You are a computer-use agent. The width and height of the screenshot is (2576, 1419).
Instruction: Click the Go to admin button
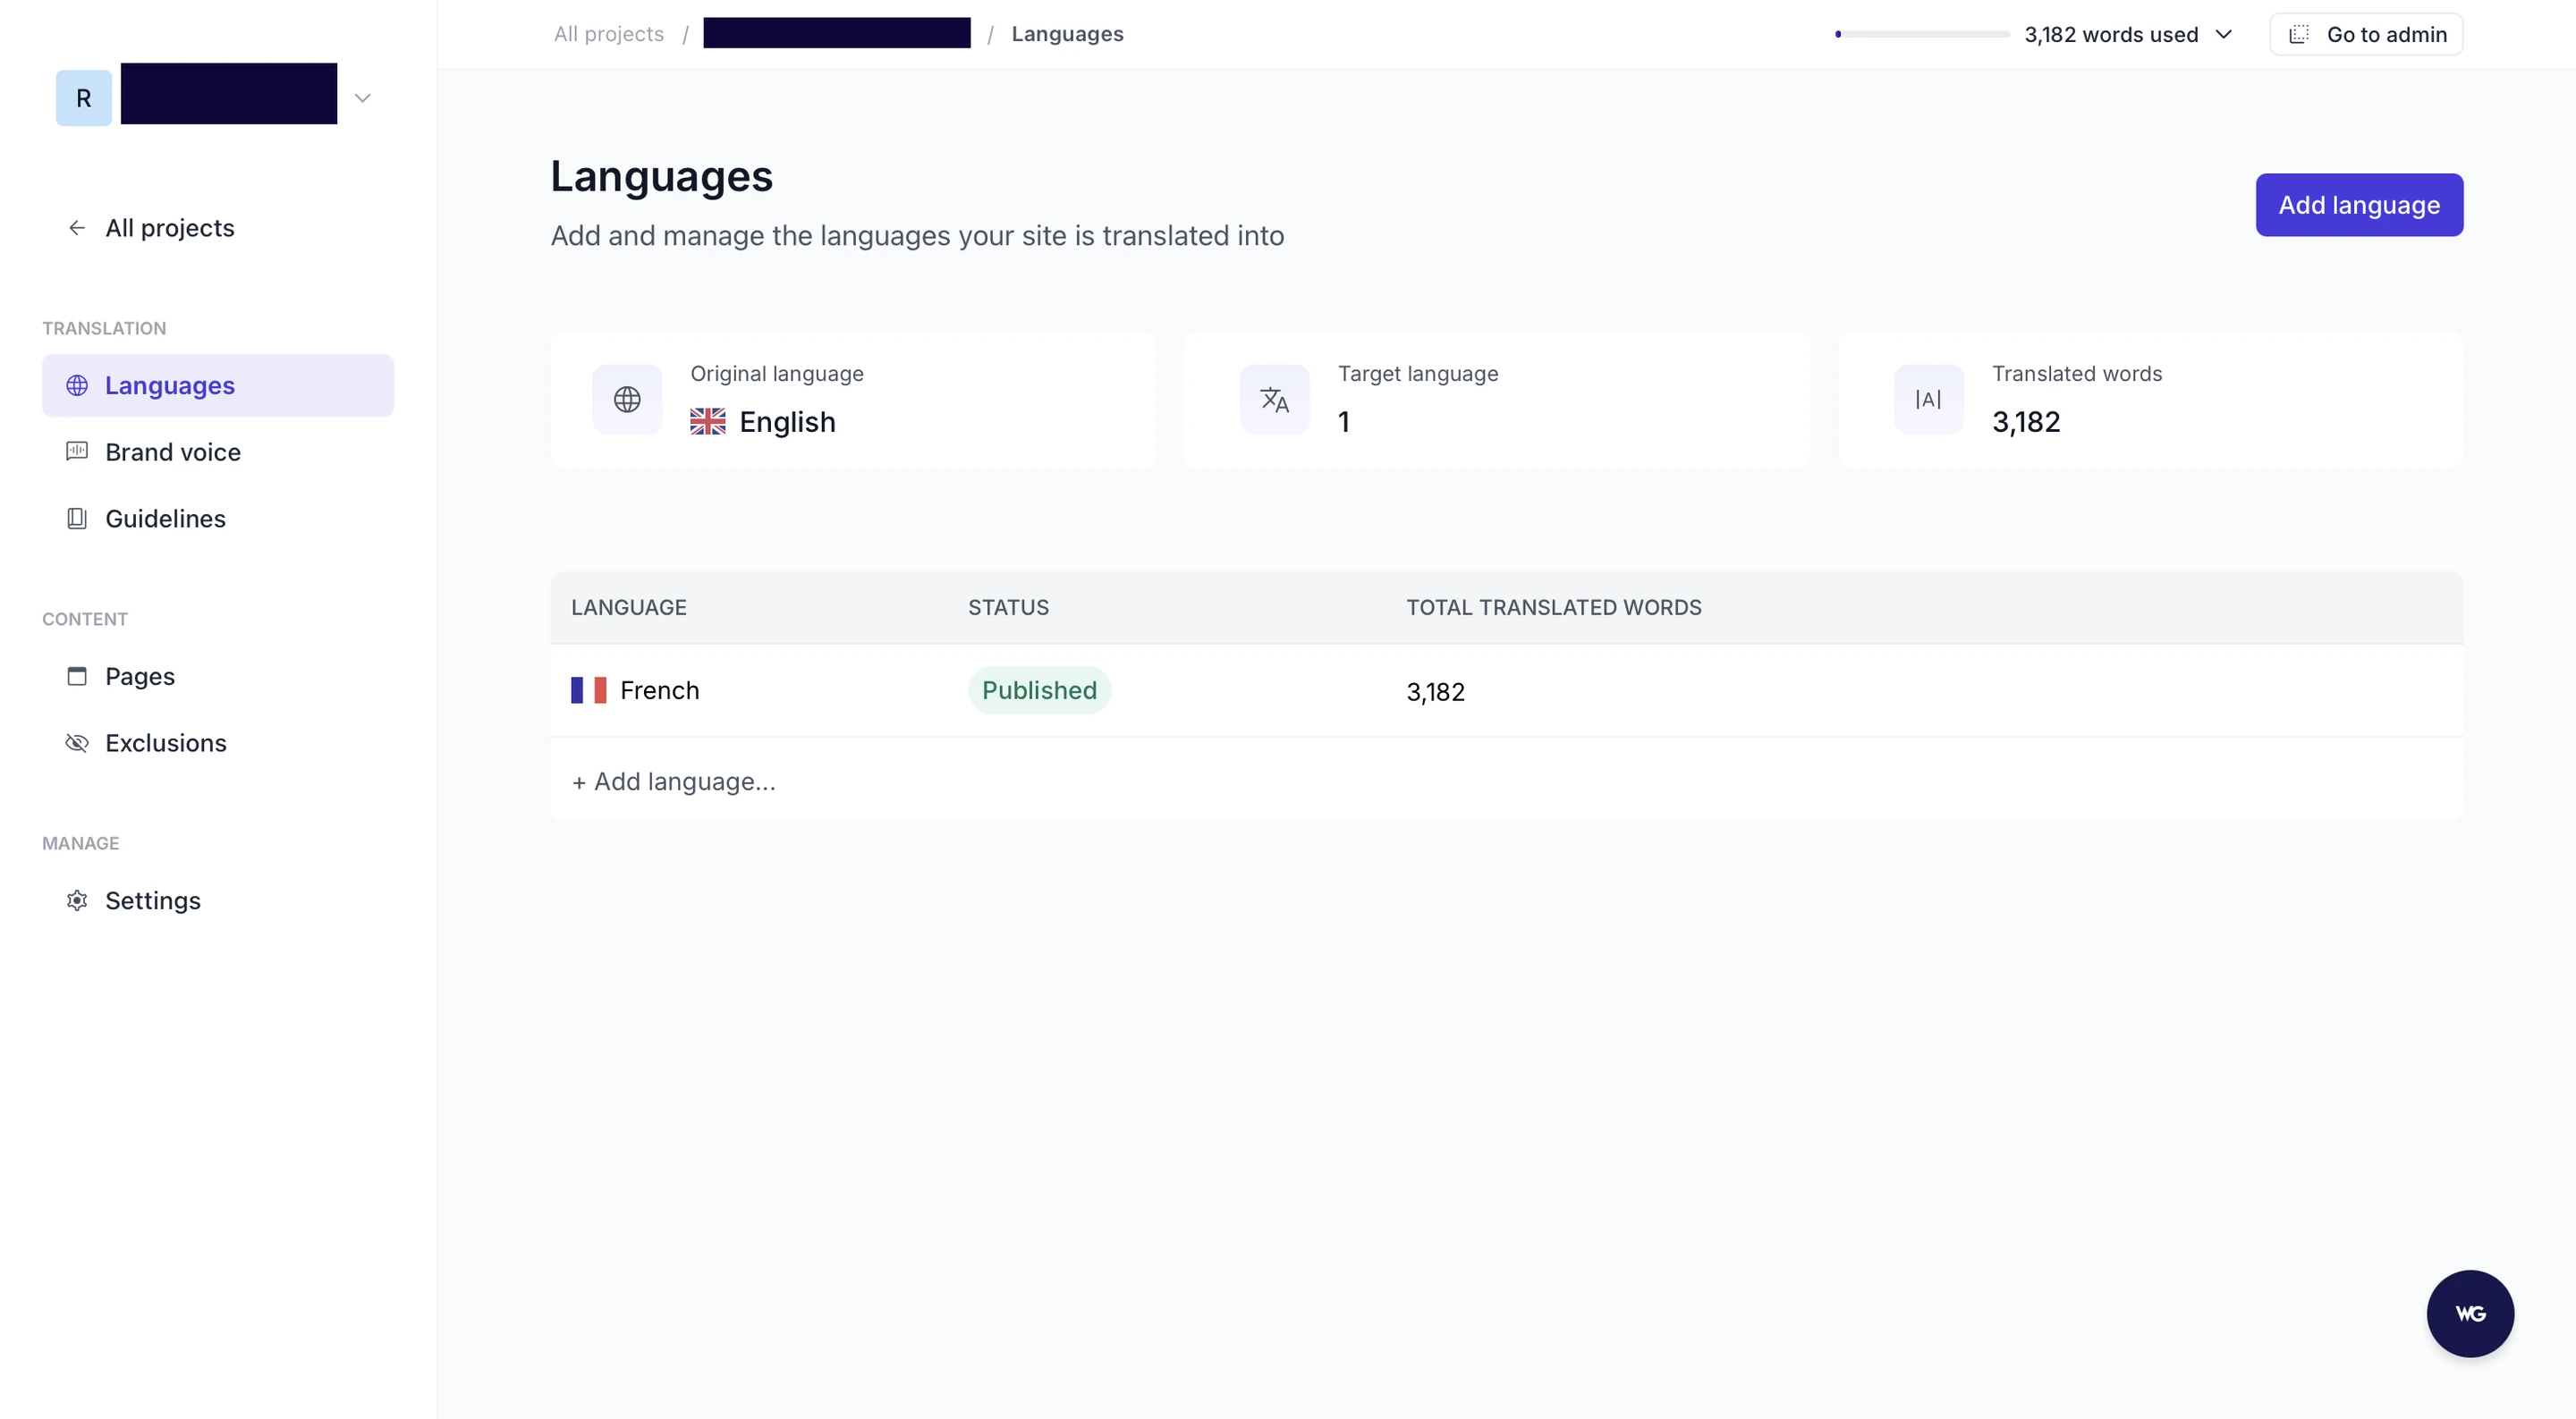pyautogui.click(x=2366, y=34)
